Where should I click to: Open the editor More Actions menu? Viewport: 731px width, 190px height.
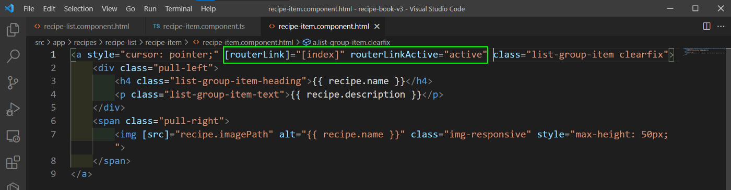coord(721,26)
